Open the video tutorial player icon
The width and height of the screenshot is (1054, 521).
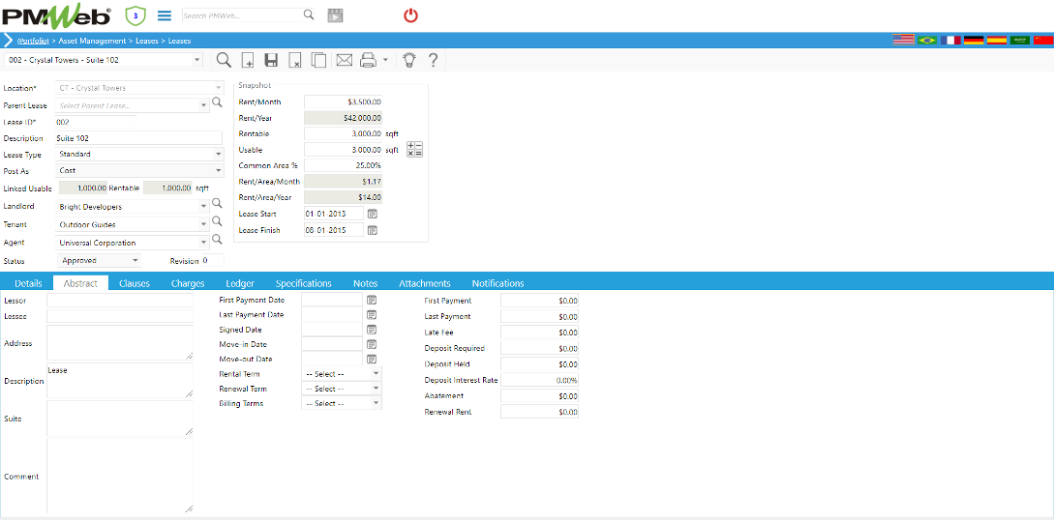335,15
